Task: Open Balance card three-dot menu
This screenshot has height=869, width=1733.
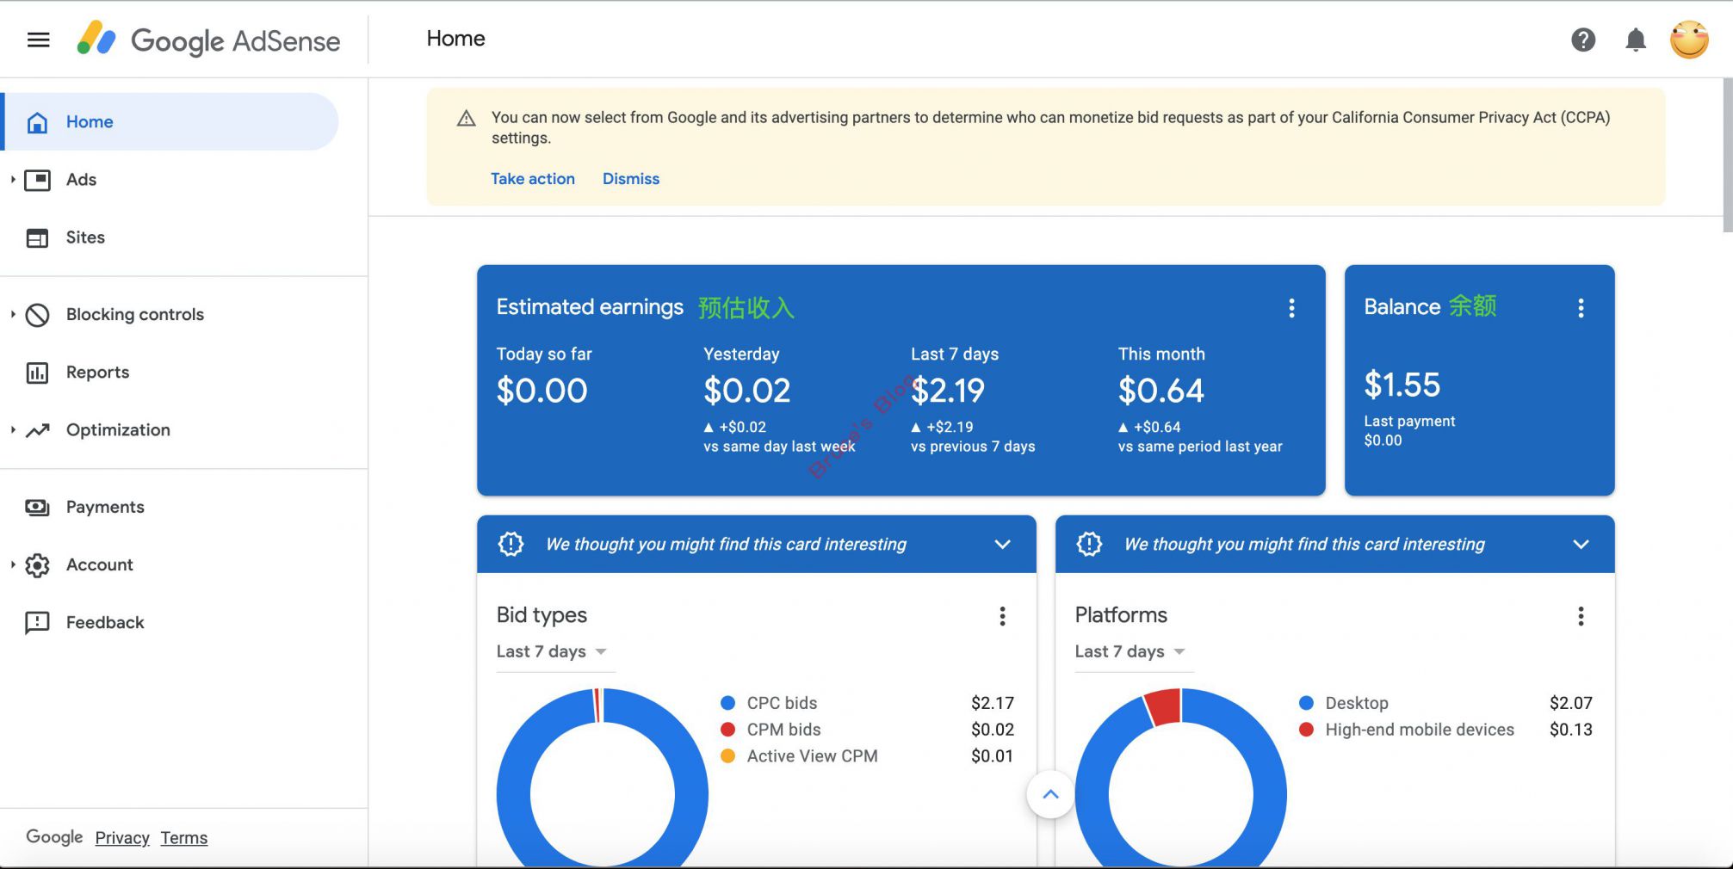Action: coord(1580,308)
